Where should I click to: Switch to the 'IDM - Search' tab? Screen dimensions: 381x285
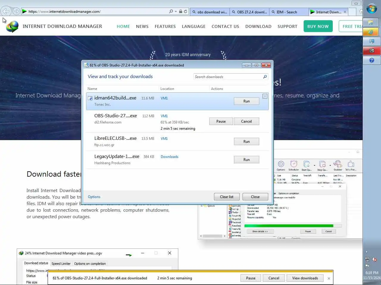289,12
